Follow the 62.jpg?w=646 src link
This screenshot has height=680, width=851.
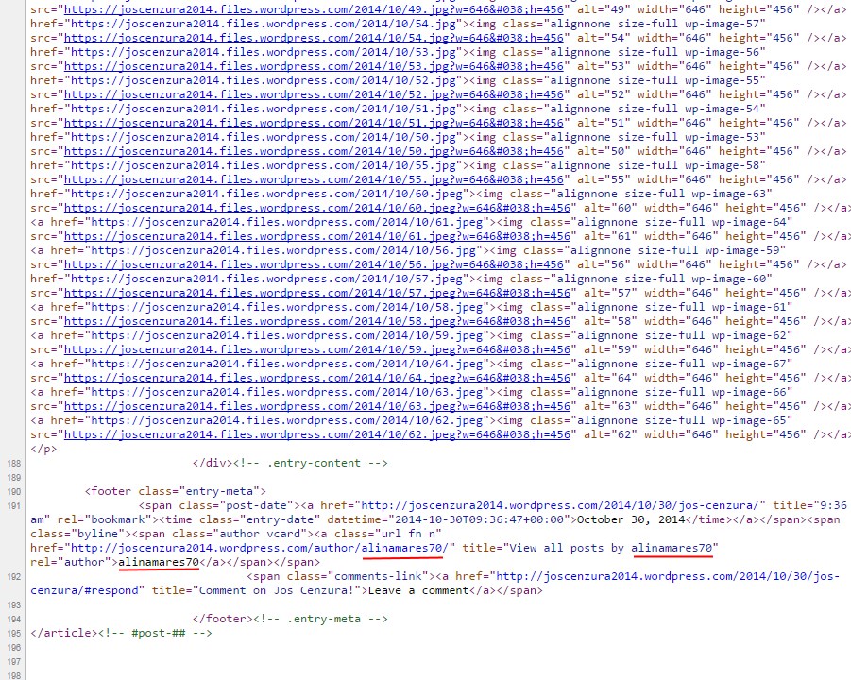pyautogui.click(x=317, y=434)
